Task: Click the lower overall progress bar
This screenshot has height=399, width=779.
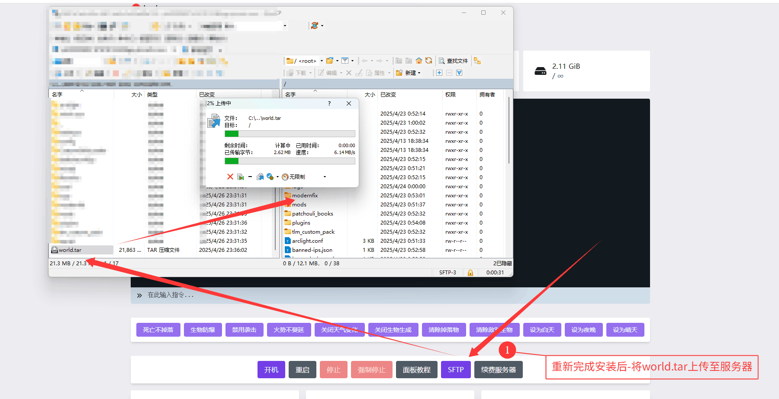Action: point(290,161)
